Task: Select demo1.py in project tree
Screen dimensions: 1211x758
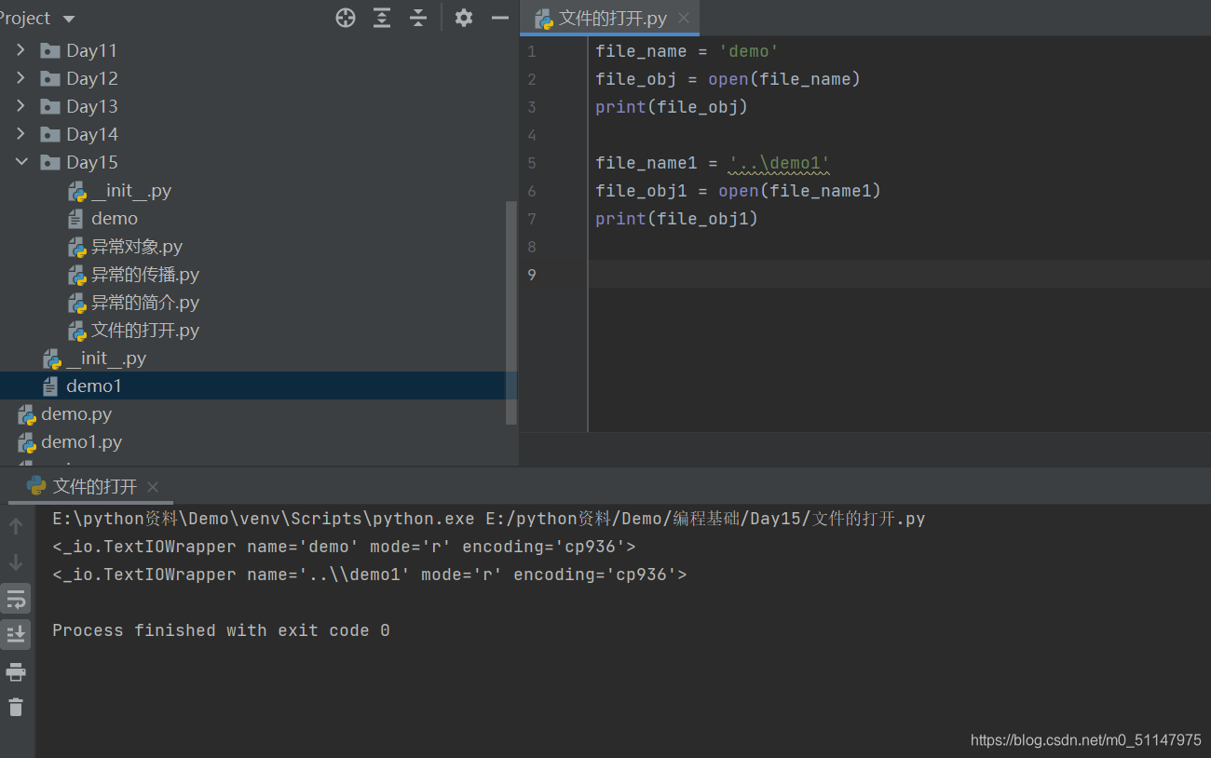Action: 81,441
